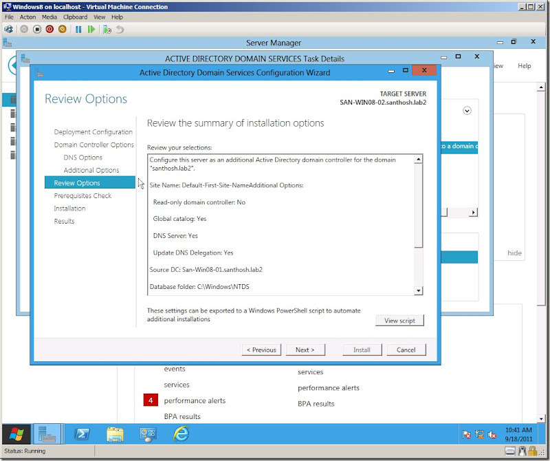
Task: Click the grayed Start VM toolbar icon
Action: [24, 30]
